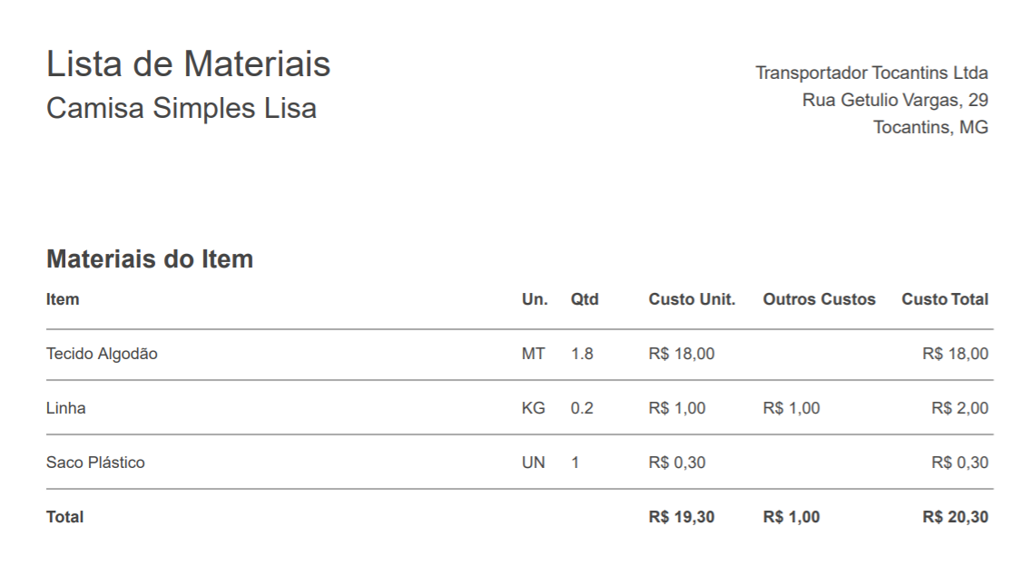Select the Un. column header
This screenshot has height=575, width=1031.
pos(535,299)
